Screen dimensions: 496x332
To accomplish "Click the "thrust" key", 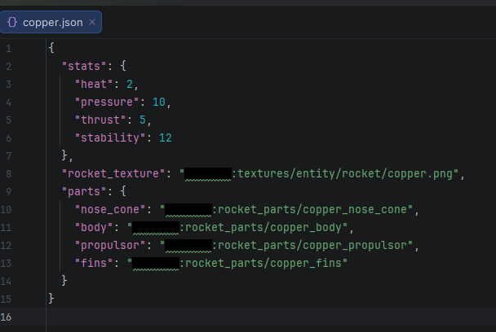I will pos(100,120).
